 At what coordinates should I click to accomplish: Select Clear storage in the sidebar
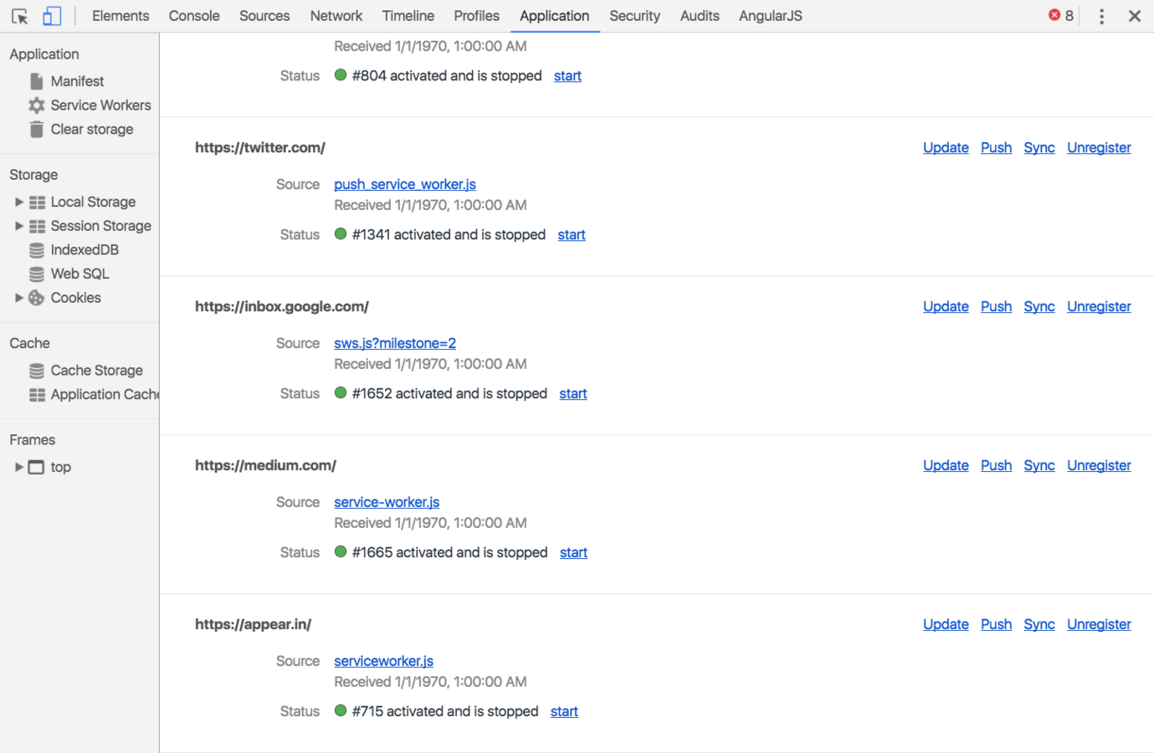tap(92, 130)
